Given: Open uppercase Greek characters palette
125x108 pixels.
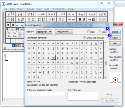Looking at the screenshot, I should 102,14.
